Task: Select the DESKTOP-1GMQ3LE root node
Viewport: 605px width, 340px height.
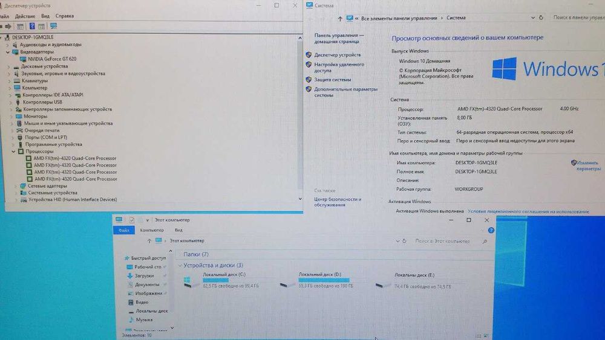Action: (x=33, y=37)
